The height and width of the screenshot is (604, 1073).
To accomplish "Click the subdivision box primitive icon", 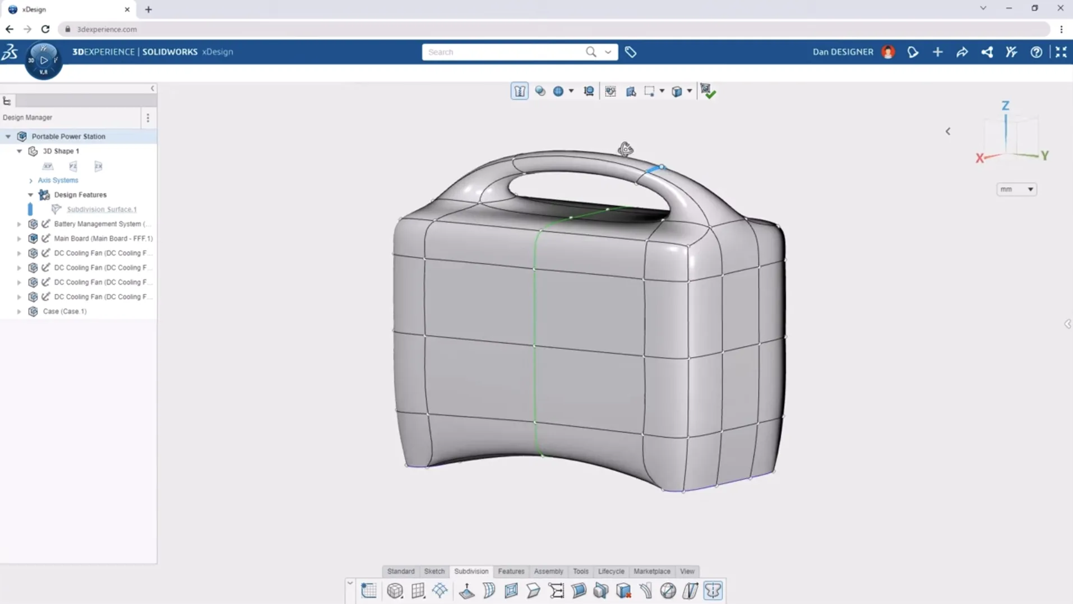I will pyautogui.click(x=395, y=591).
